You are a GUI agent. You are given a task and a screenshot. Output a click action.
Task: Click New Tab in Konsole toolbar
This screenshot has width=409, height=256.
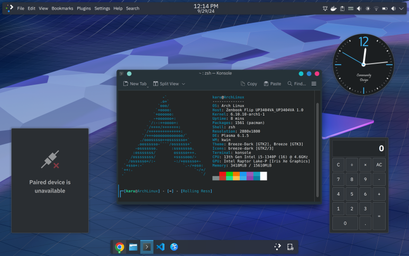(134, 84)
